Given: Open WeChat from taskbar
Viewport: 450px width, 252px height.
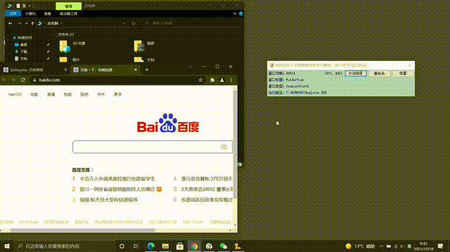Looking at the screenshot, I should [x=224, y=246].
